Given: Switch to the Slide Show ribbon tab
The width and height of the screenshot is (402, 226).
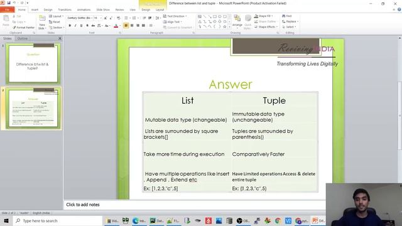Looking at the screenshot, I should [103, 10].
